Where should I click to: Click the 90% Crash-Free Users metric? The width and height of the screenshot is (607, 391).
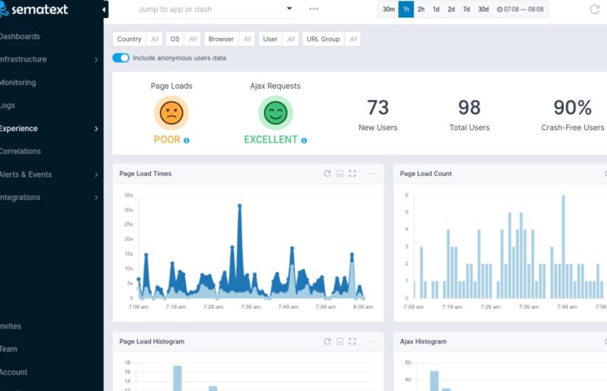573,115
